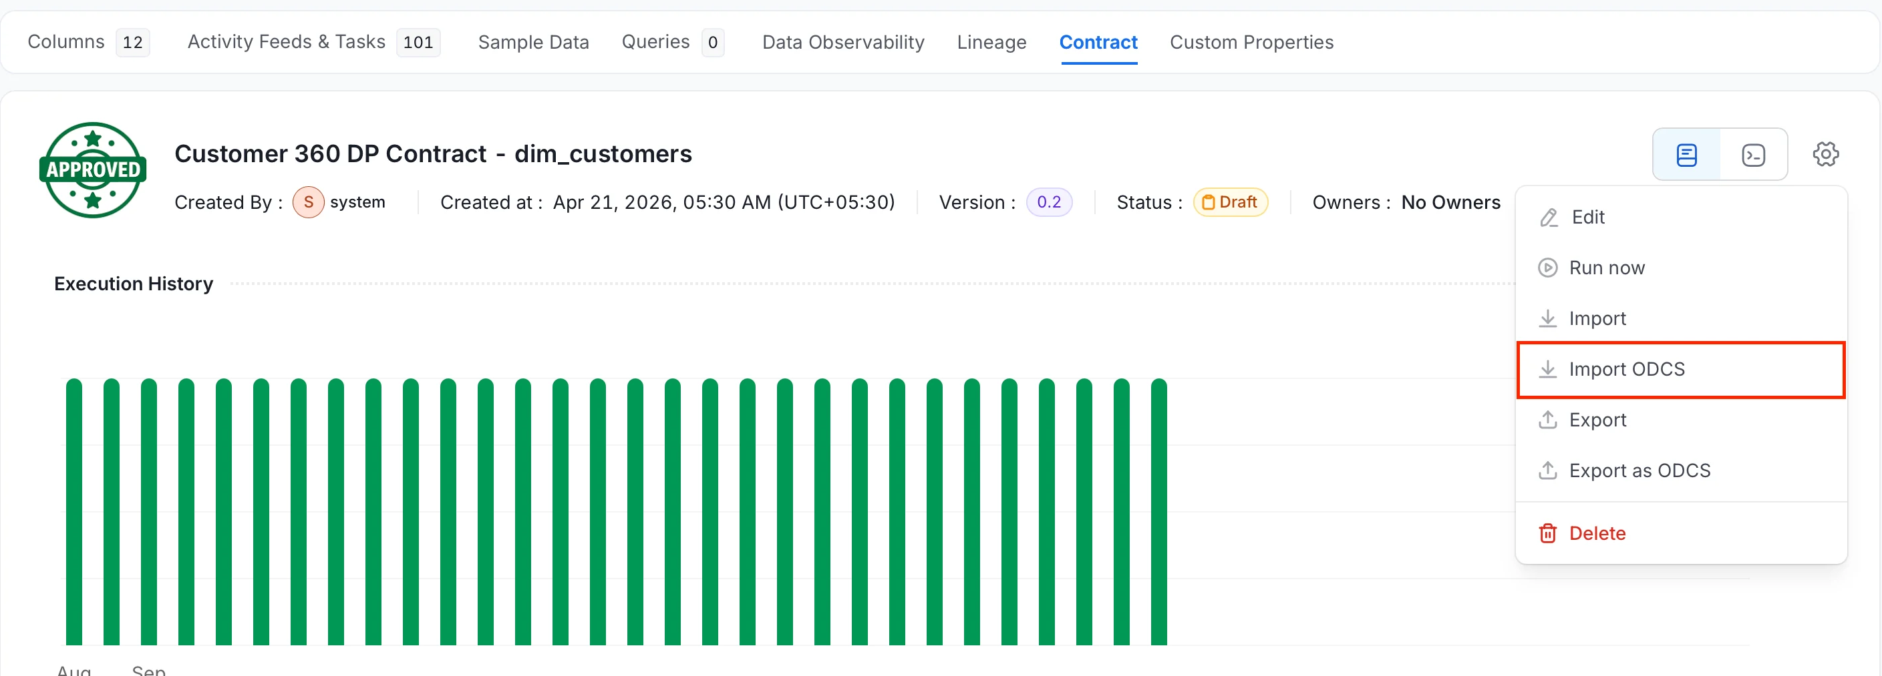1882x676 pixels.
Task: Click the system user avatar
Action: 308,202
